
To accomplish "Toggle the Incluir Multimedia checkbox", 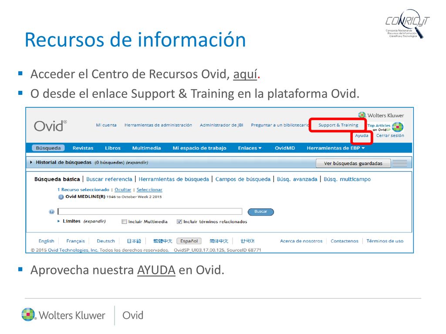I will (x=124, y=221).
